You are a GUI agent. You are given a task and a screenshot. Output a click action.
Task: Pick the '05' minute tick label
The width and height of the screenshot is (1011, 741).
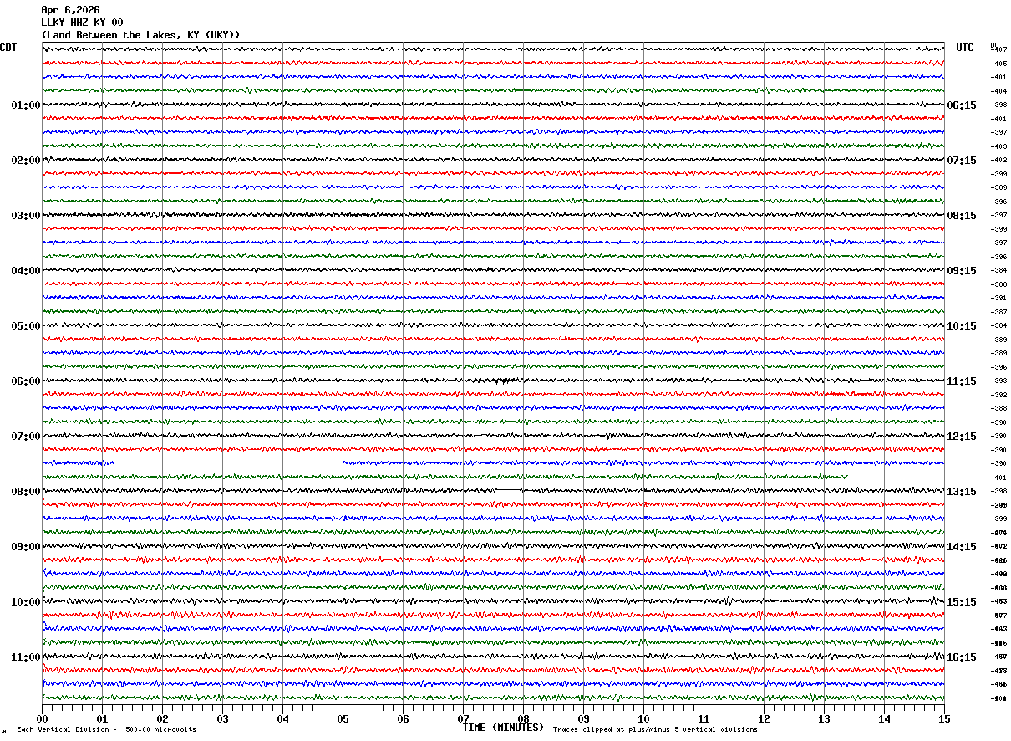[343, 718]
